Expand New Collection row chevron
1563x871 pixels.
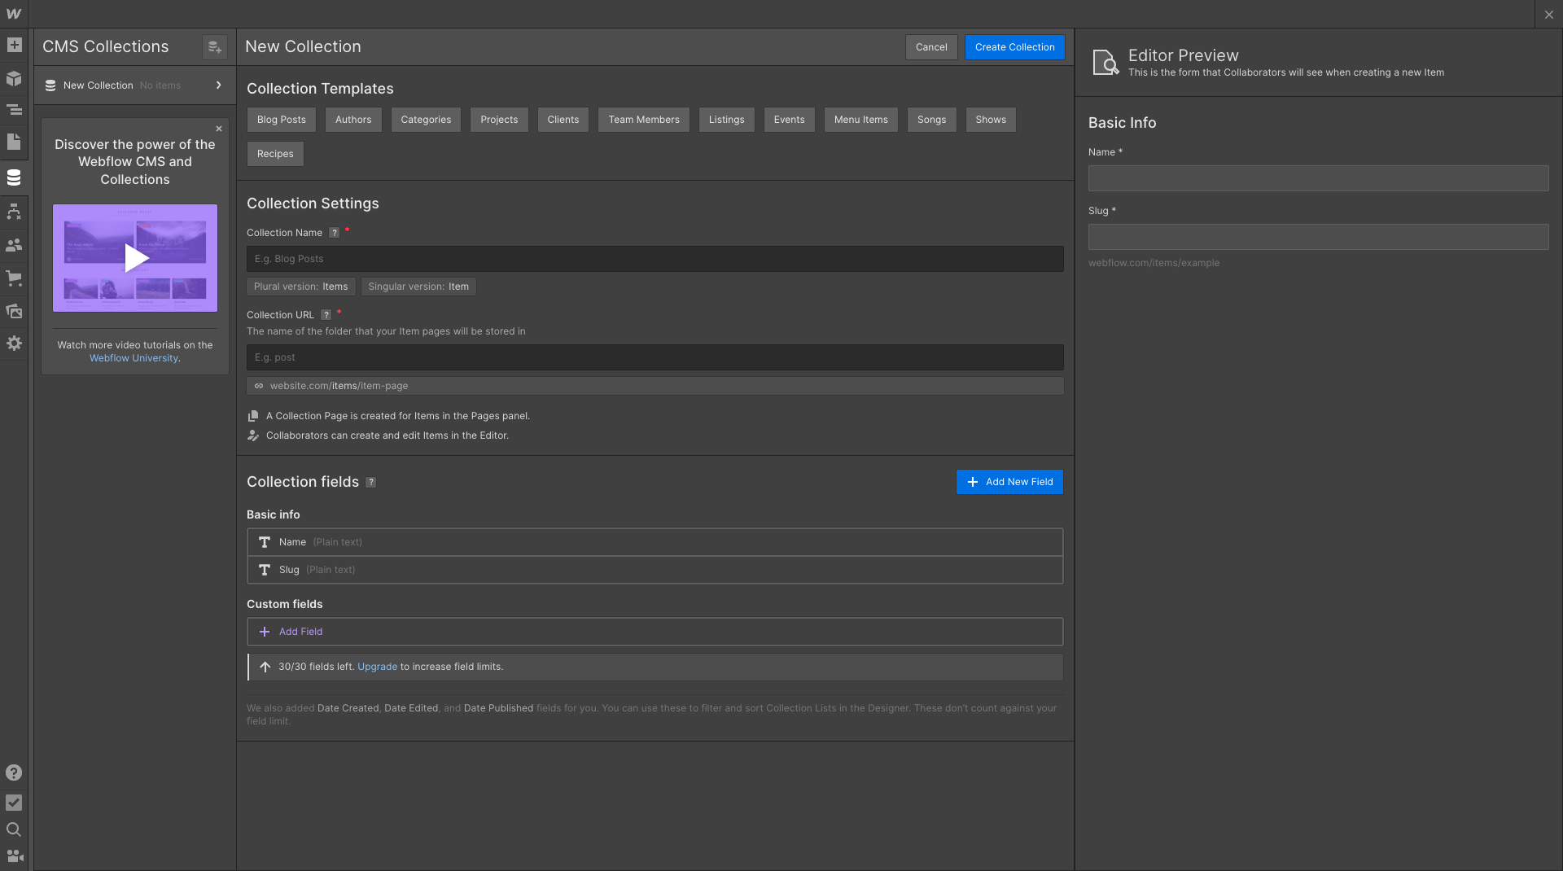218,85
